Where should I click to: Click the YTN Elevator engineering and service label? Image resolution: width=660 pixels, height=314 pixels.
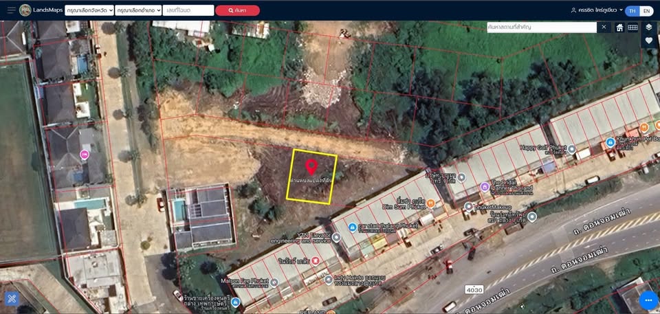(x=300, y=238)
